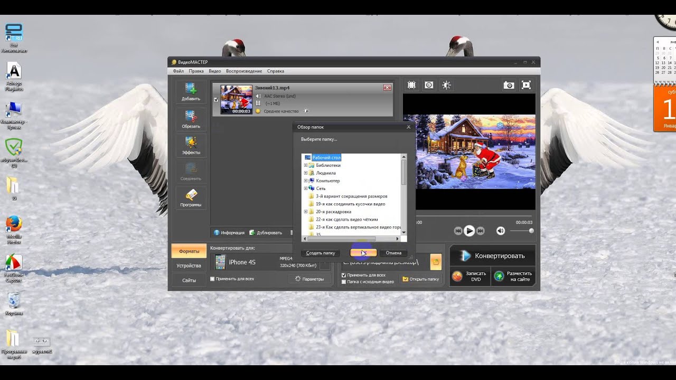The width and height of the screenshot is (676, 380).
Task: Open the Mozilla Firefox desktop icon
Action: 14,230
